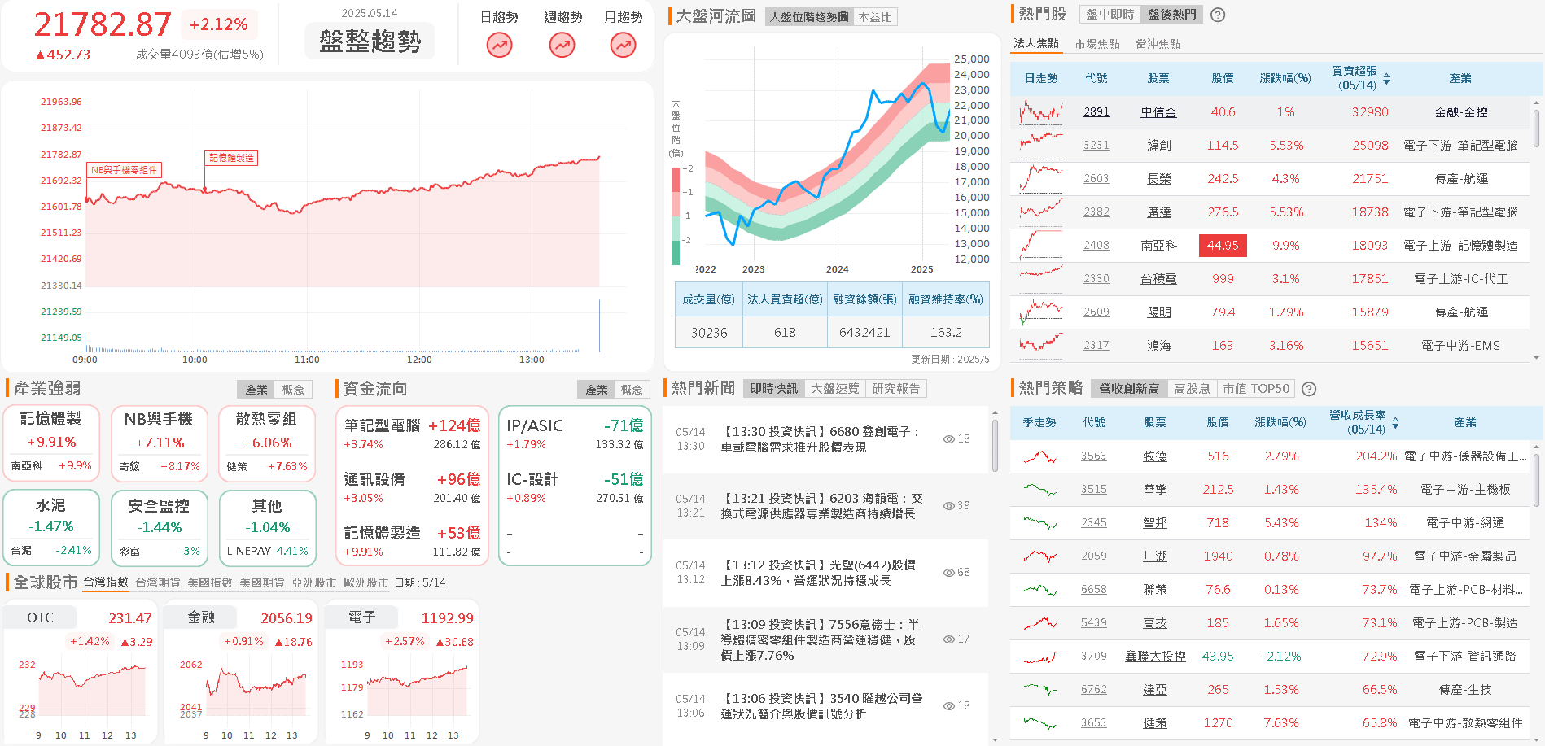Open the 電子 index mini chart

click(400, 672)
